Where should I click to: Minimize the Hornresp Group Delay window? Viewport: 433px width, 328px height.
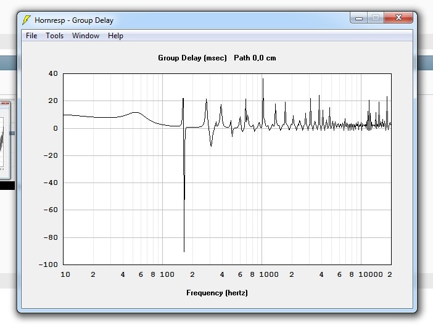click(359, 18)
